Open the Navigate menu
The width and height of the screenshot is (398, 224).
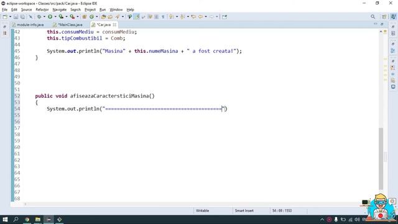pyautogui.click(x=60, y=10)
